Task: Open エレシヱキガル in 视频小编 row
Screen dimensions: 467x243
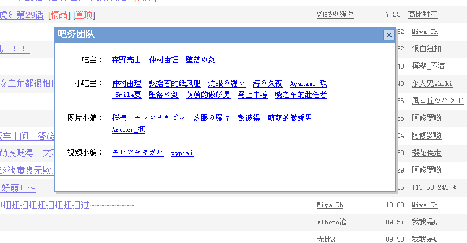Action: (137, 153)
